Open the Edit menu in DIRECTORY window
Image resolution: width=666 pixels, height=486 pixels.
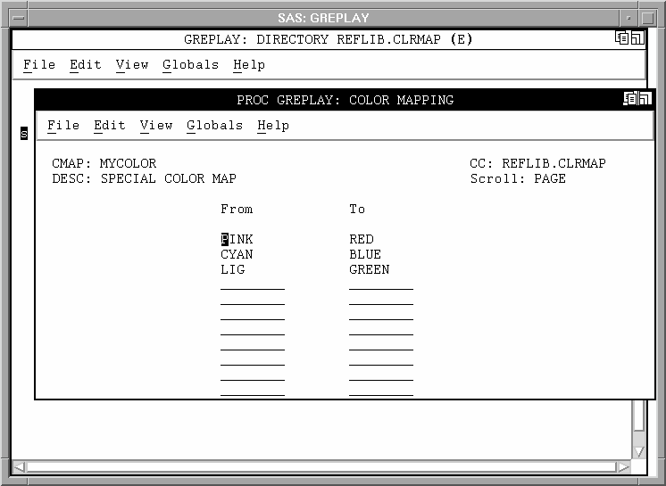coord(86,65)
